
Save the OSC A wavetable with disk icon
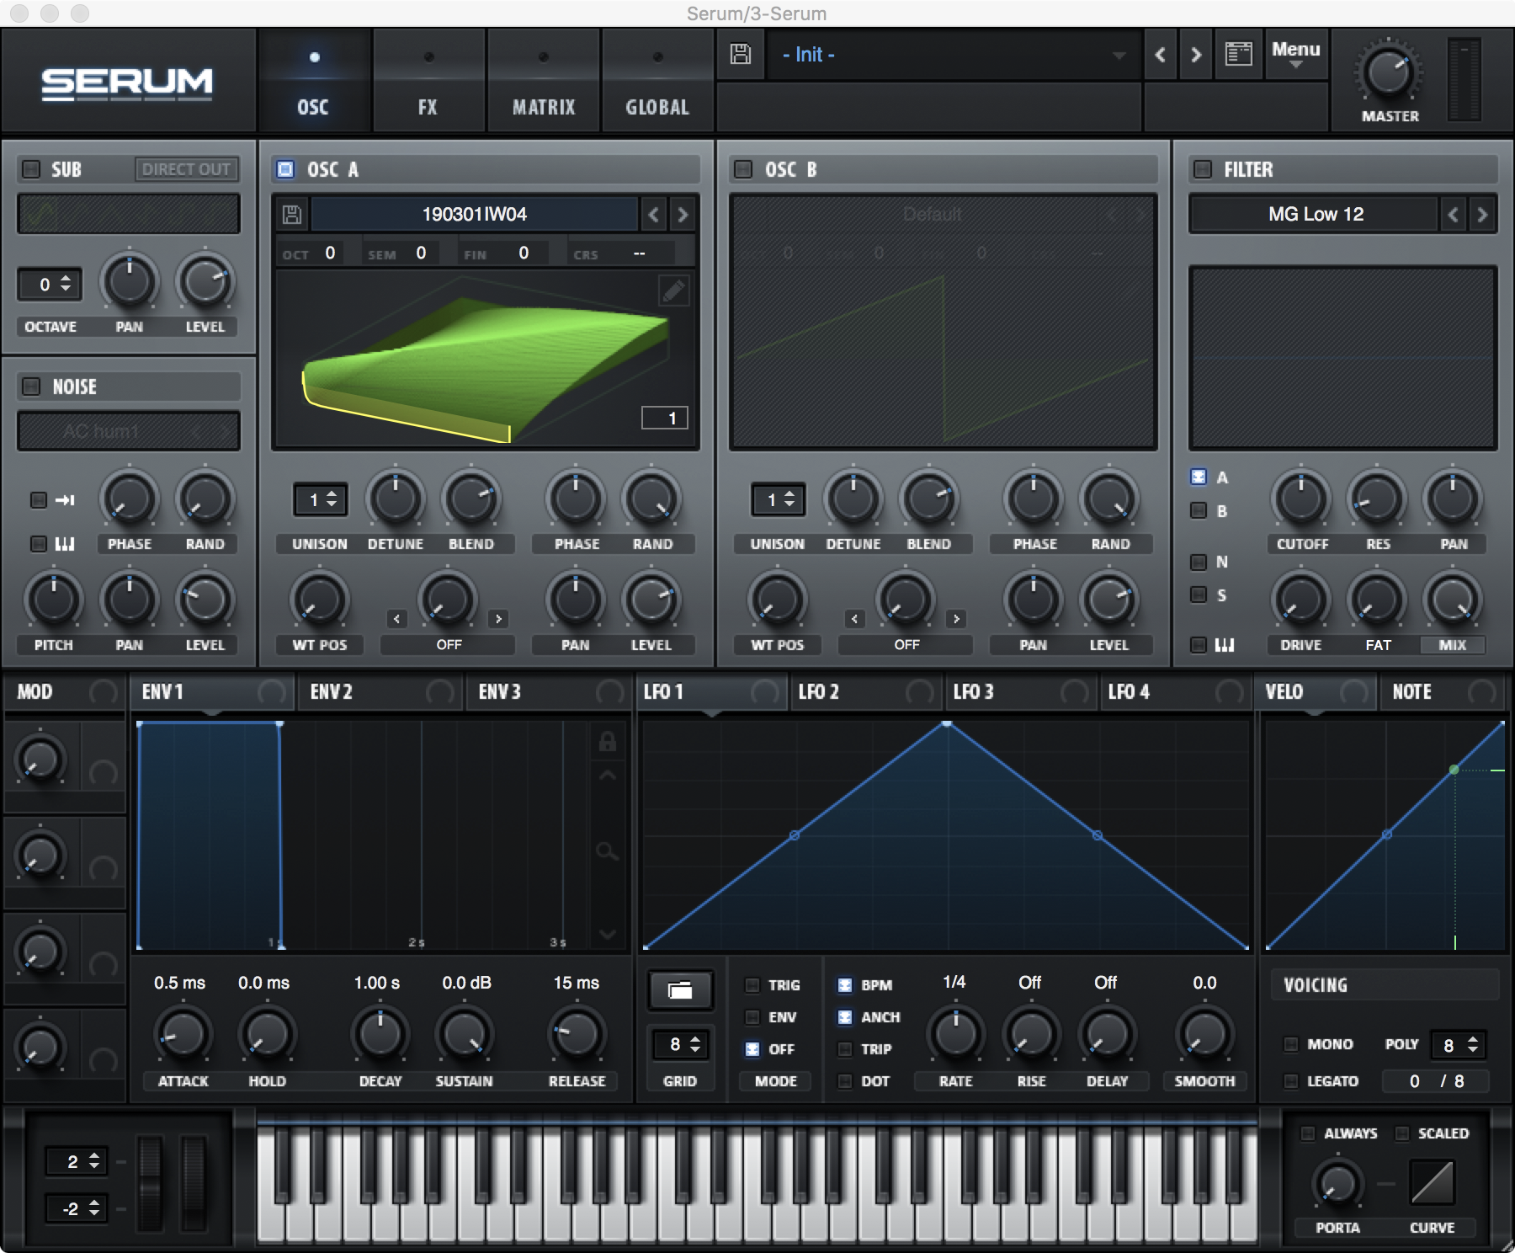coord(292,215)
